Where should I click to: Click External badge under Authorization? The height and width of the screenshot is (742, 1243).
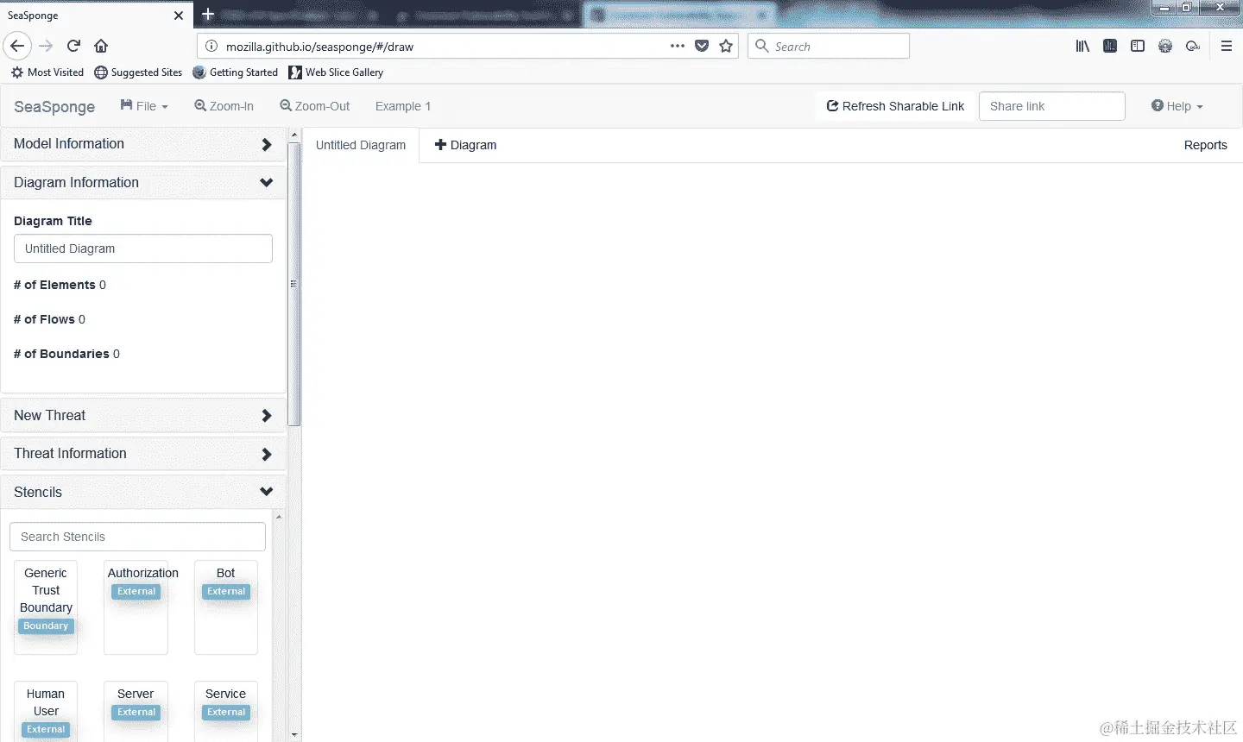[136, 592]
